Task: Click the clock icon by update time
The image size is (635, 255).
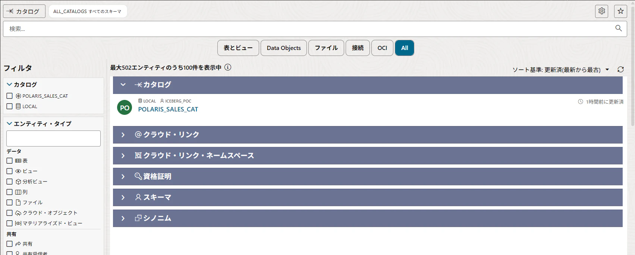Action: pyautogui.click(x=581, y=101)
